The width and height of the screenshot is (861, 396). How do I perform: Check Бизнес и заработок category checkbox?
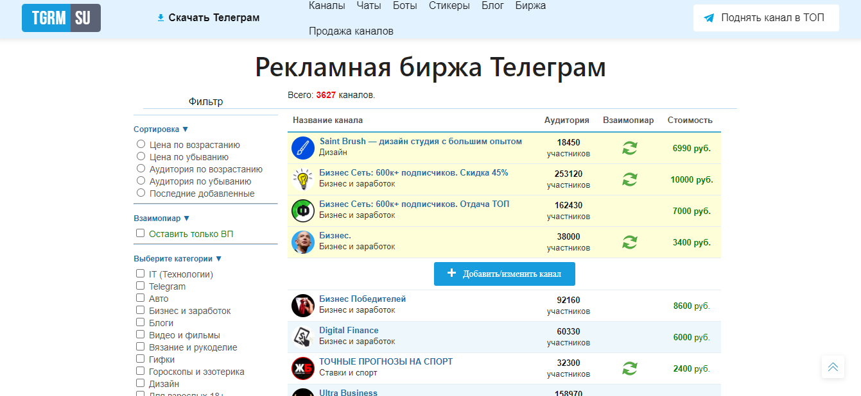point(140,310)
